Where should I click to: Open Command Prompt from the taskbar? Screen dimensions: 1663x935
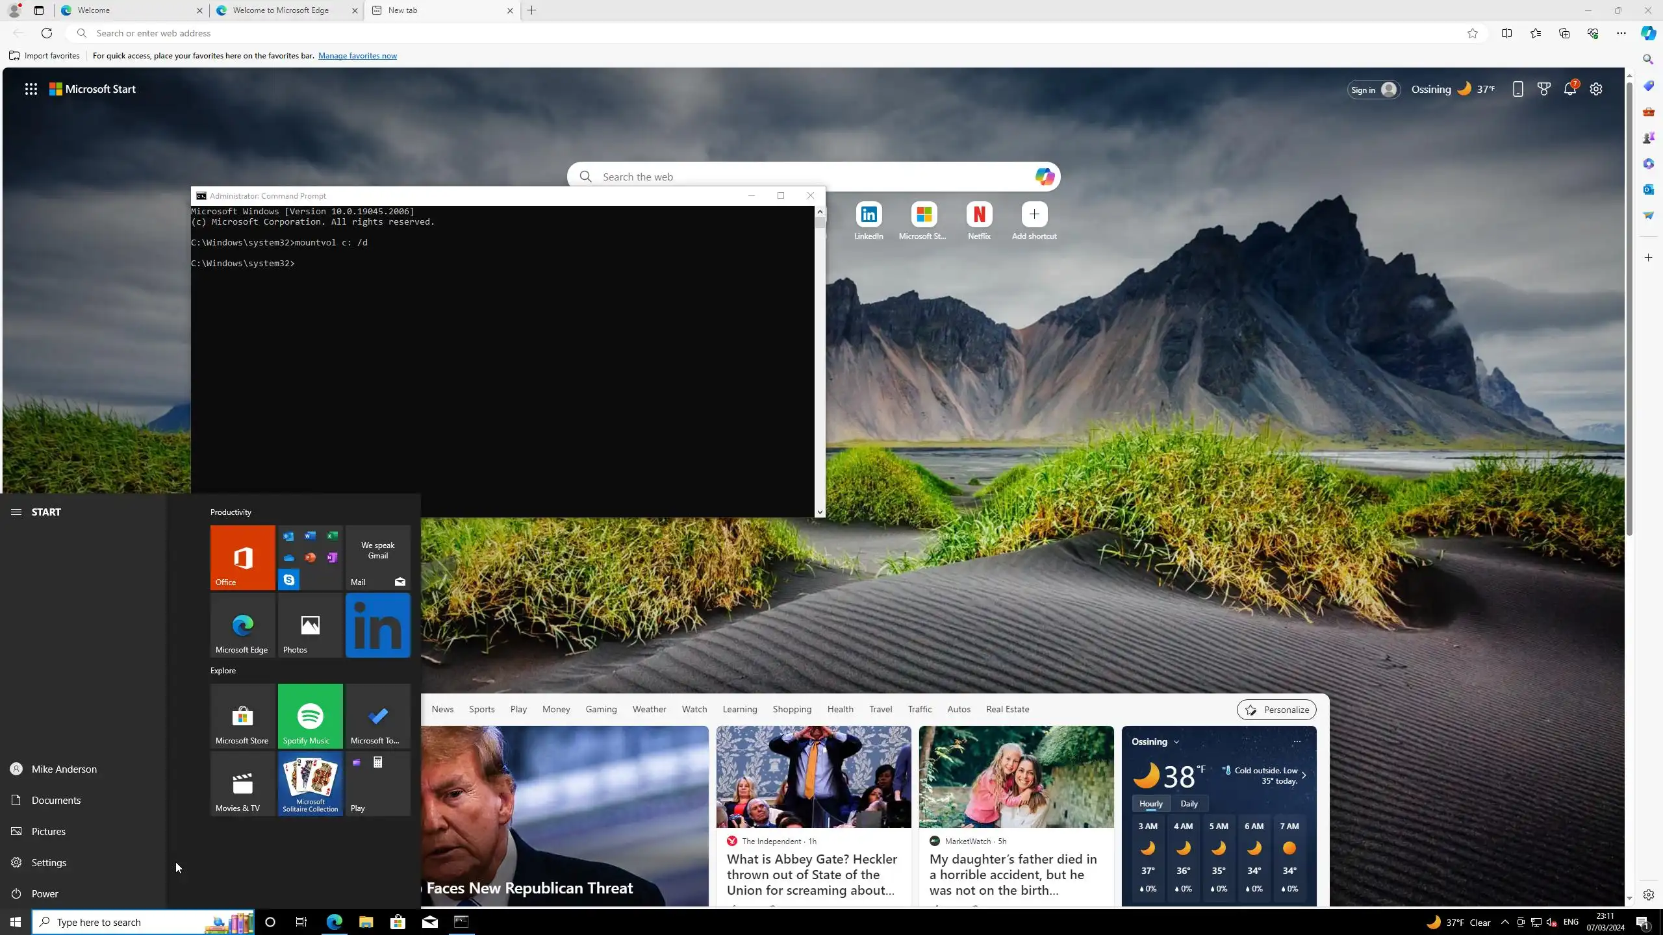click(x=461, y=921)
